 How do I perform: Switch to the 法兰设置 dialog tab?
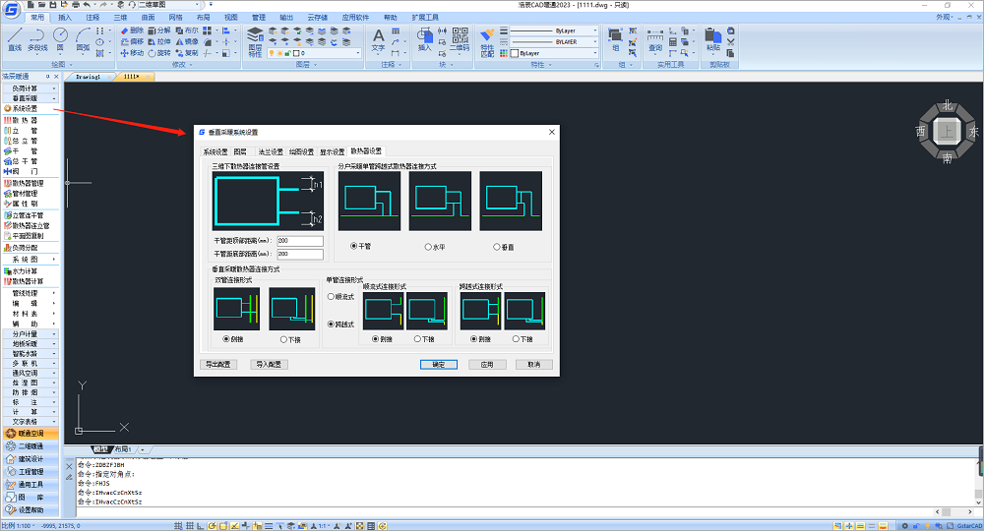tap(271, 152)
